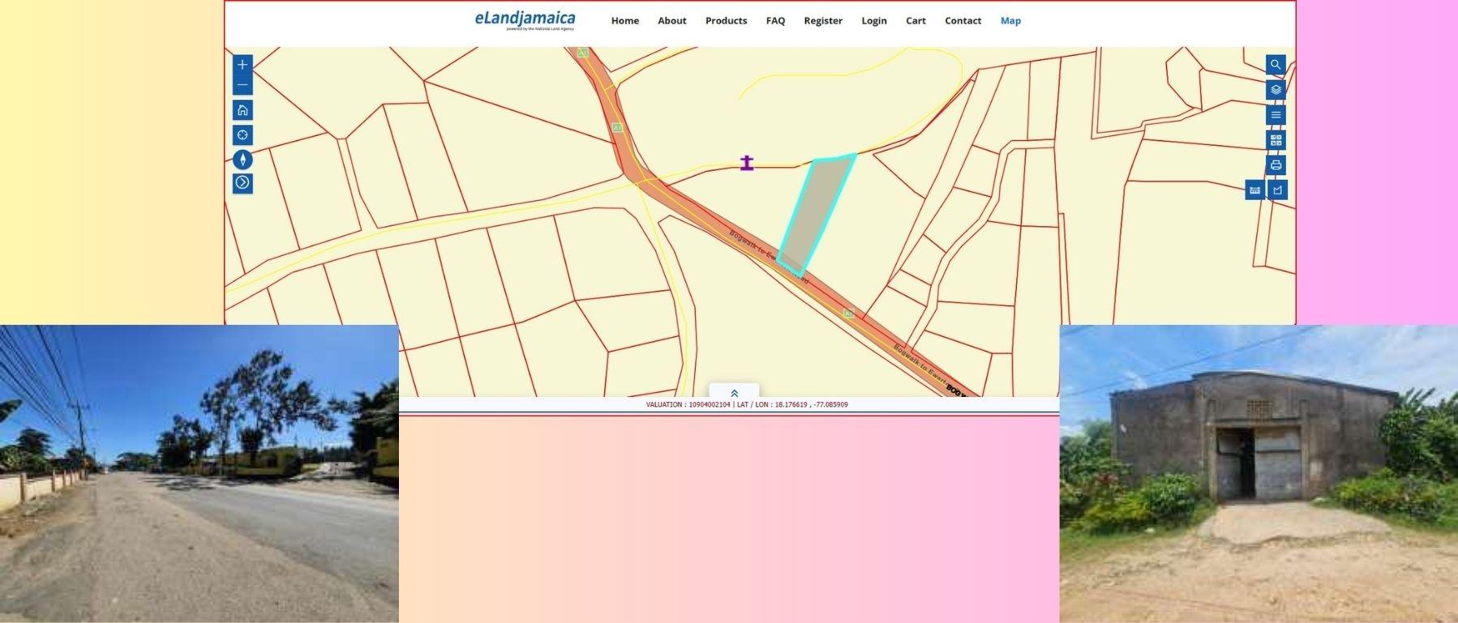Open the legend list icon

coord(1276,115)
